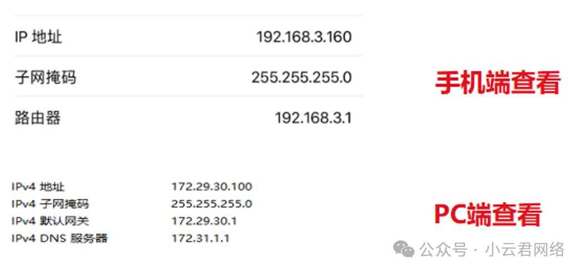Select the phone's 子网掩码 label without IPv4 prefix
This screenshot has height=273, width=583.
pyautogui.click(x=45, y=77)
